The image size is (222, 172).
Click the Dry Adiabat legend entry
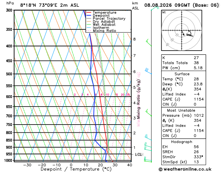[101, 22]
